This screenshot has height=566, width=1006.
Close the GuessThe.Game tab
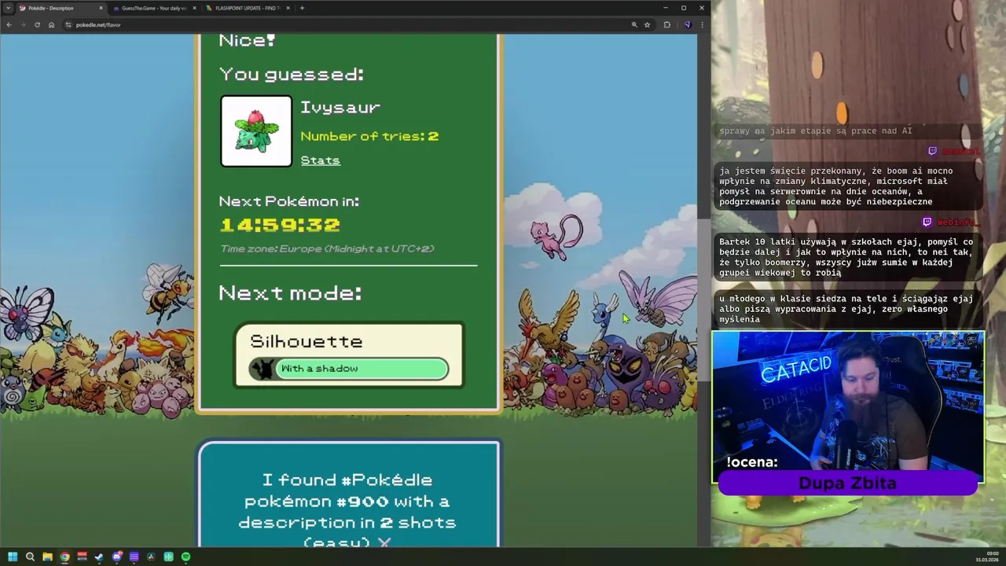(194, 8)
